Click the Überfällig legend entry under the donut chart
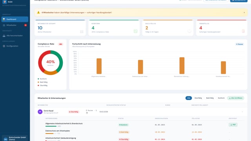Screen dimensions: 251x141 coord(43,85)
